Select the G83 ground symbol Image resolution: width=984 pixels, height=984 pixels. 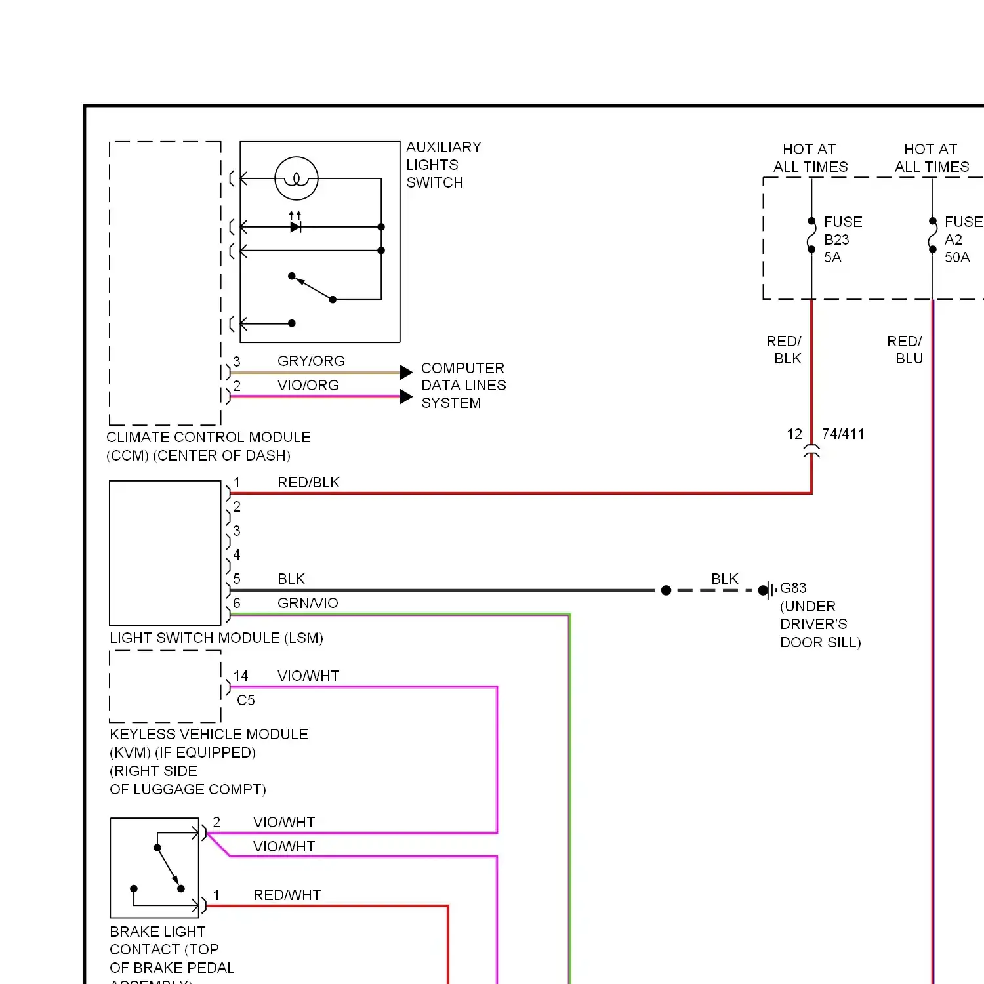click(x=768, y=590)
